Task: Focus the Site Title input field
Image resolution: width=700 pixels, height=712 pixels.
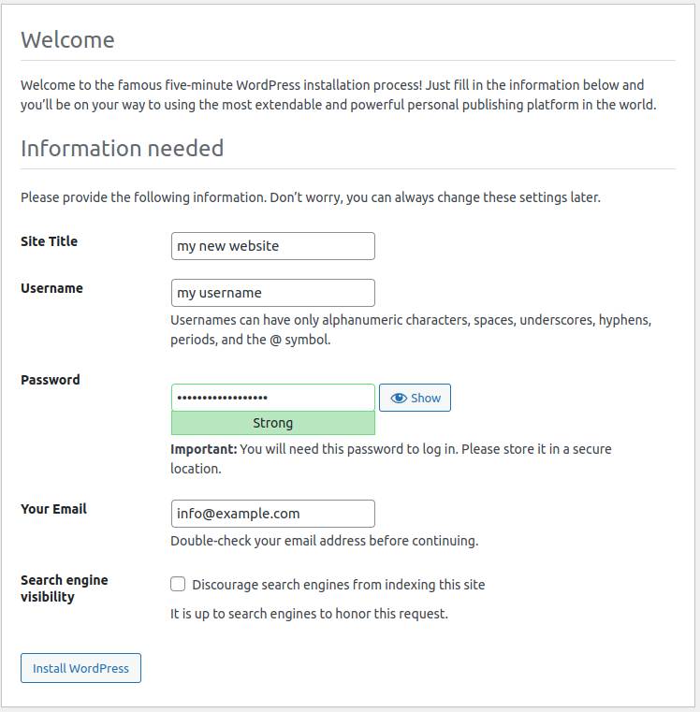Action: [273, 246]
